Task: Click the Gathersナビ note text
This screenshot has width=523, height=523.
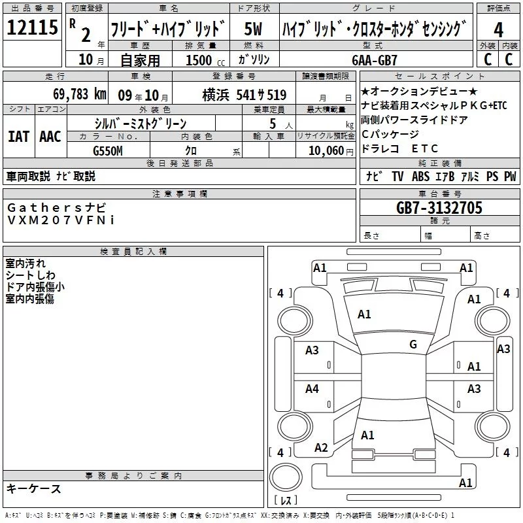Action: click(x=56, y=207)
